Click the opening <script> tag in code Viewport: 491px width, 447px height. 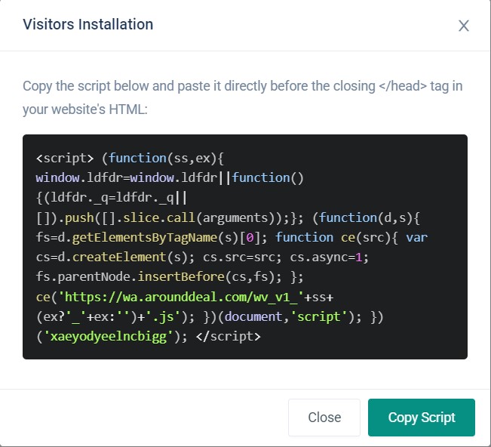pyautogui.click(x=65, y=158)
